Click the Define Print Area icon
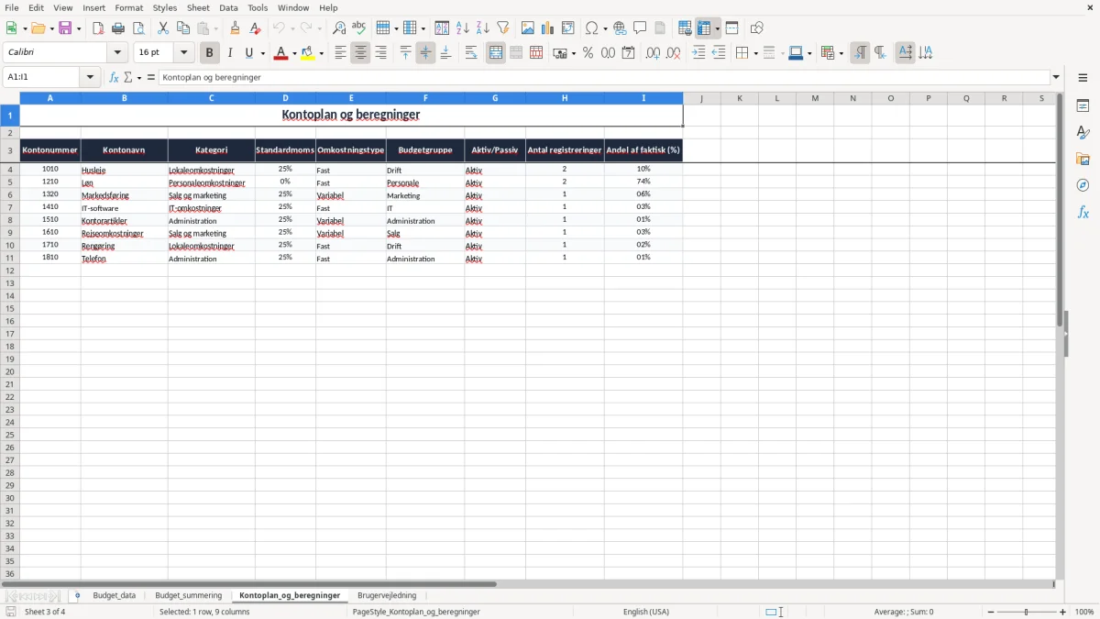The height and width of the screenshot is (619, 1100). pos(685,28)
